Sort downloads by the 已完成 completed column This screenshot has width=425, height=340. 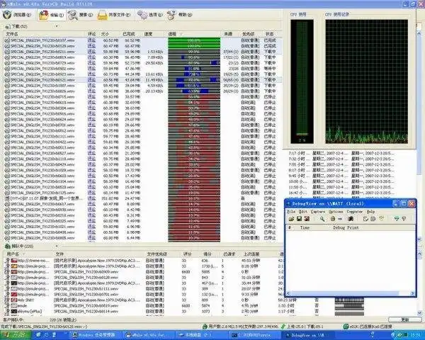pos(128,34)
